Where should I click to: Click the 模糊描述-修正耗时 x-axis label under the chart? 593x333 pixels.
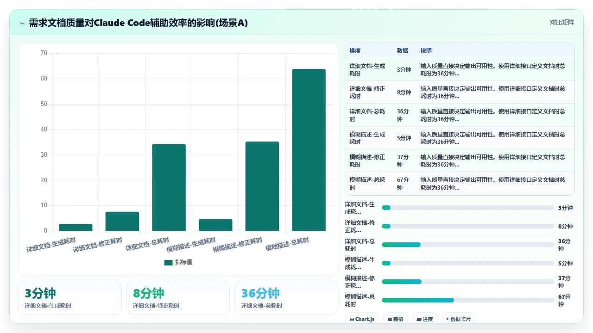coord(238,245)
